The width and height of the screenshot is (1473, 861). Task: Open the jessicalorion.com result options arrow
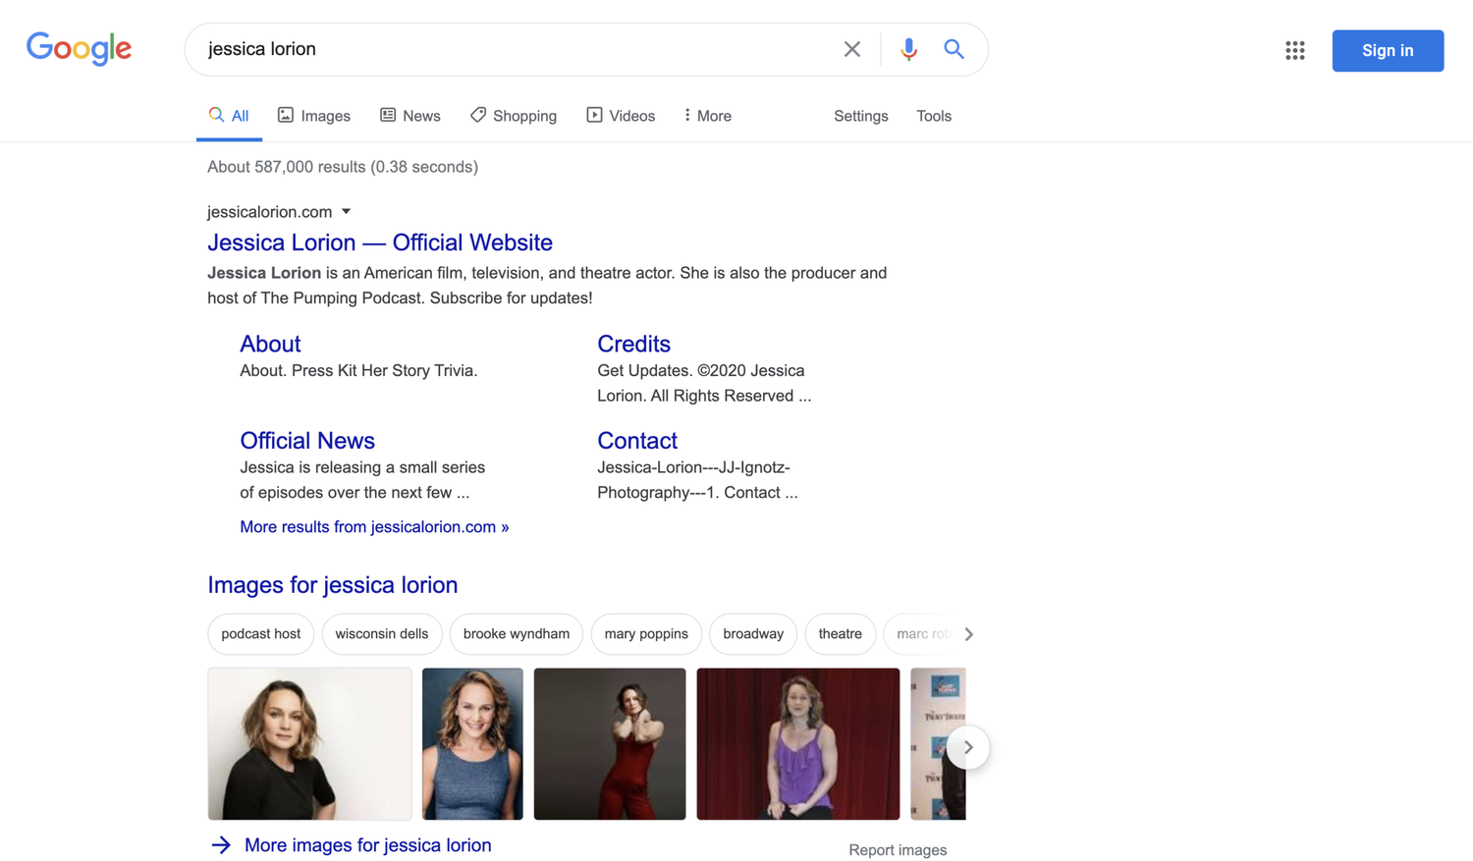pos(346,211)
